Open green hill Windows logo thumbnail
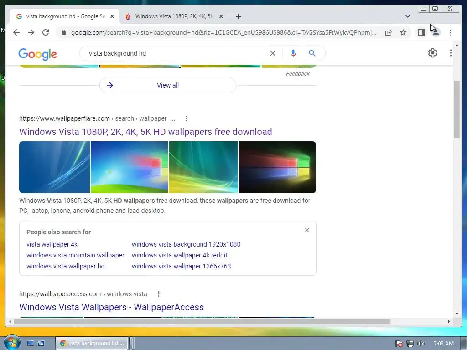 click(x=129, y=167)
